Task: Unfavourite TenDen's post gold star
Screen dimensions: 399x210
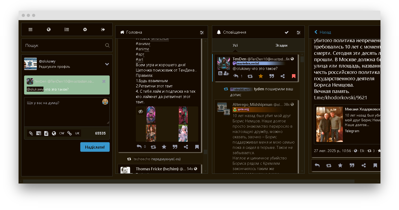Action: tap(261, 76)
